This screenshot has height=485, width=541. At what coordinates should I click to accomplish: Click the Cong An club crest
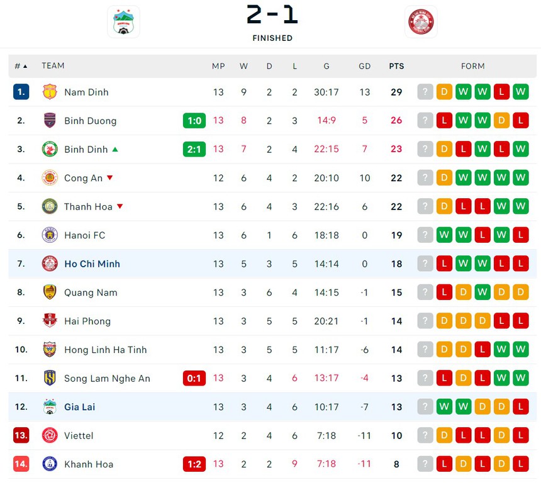pos(50,178)
